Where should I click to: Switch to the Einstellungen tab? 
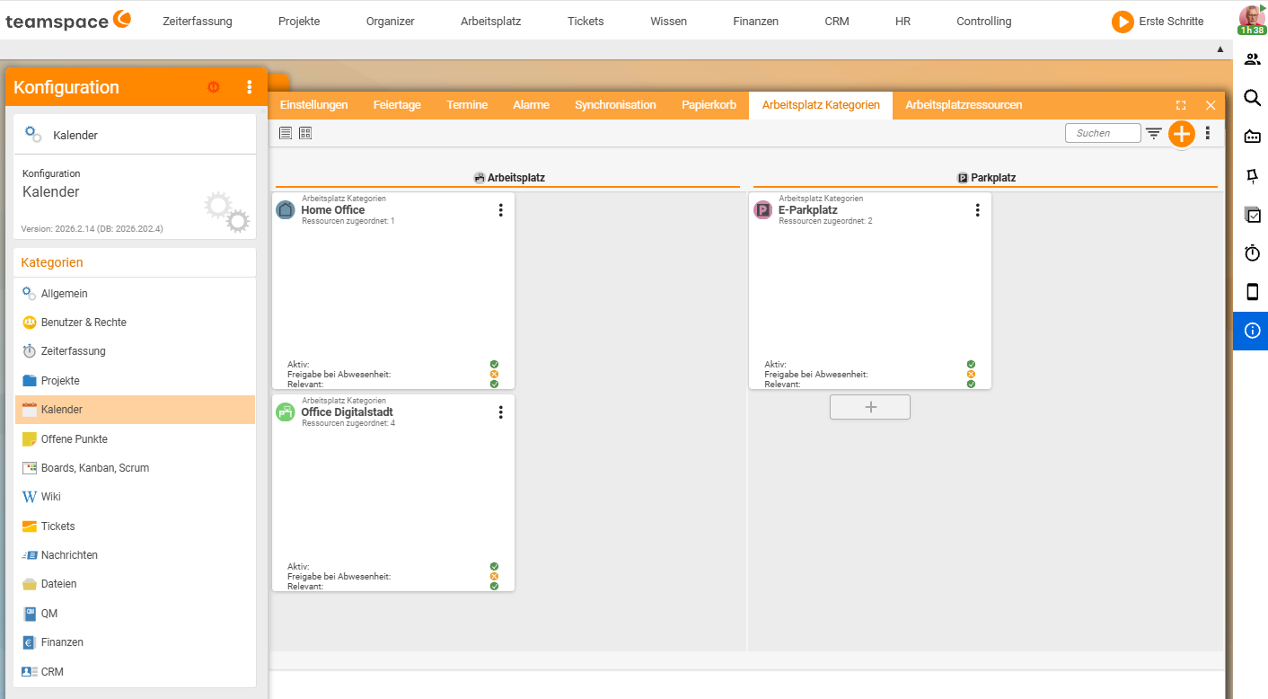[x=314, y=105]
